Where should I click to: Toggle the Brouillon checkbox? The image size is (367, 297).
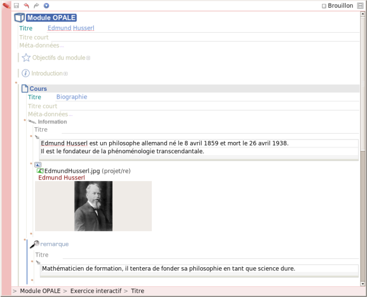tap(324, 6)
